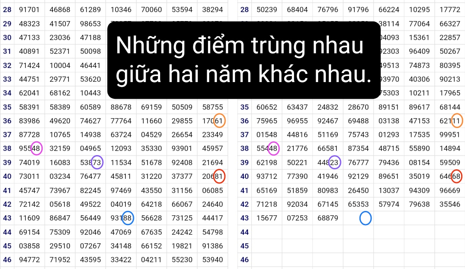Select the value 57974
The width and height of the screenshot is (465, 269).
[389, 204]
